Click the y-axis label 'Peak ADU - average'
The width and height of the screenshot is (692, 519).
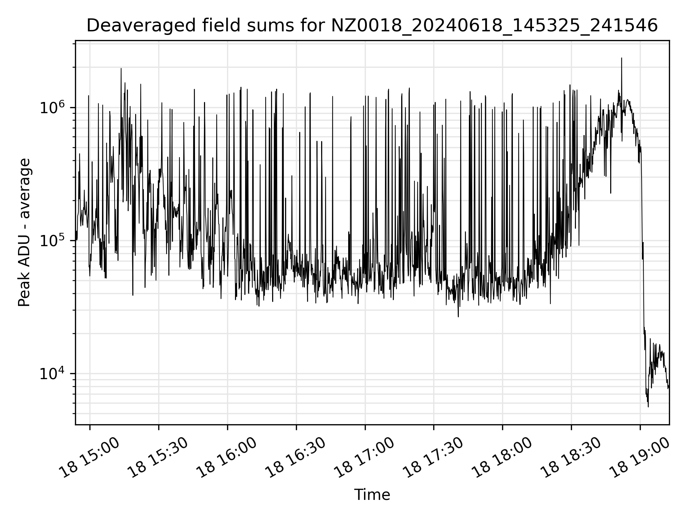point(24,233)
